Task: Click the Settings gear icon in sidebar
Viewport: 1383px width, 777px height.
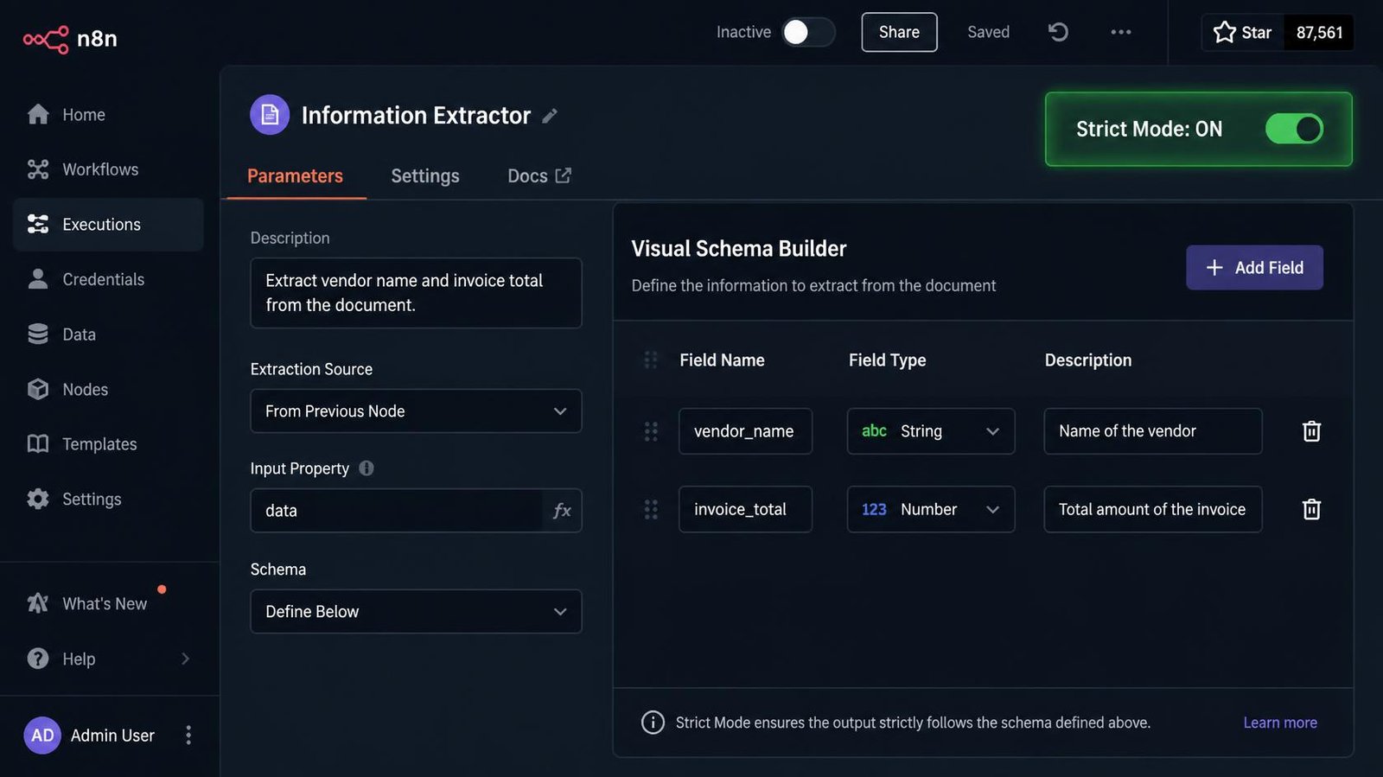Action: tap(38, 499)
